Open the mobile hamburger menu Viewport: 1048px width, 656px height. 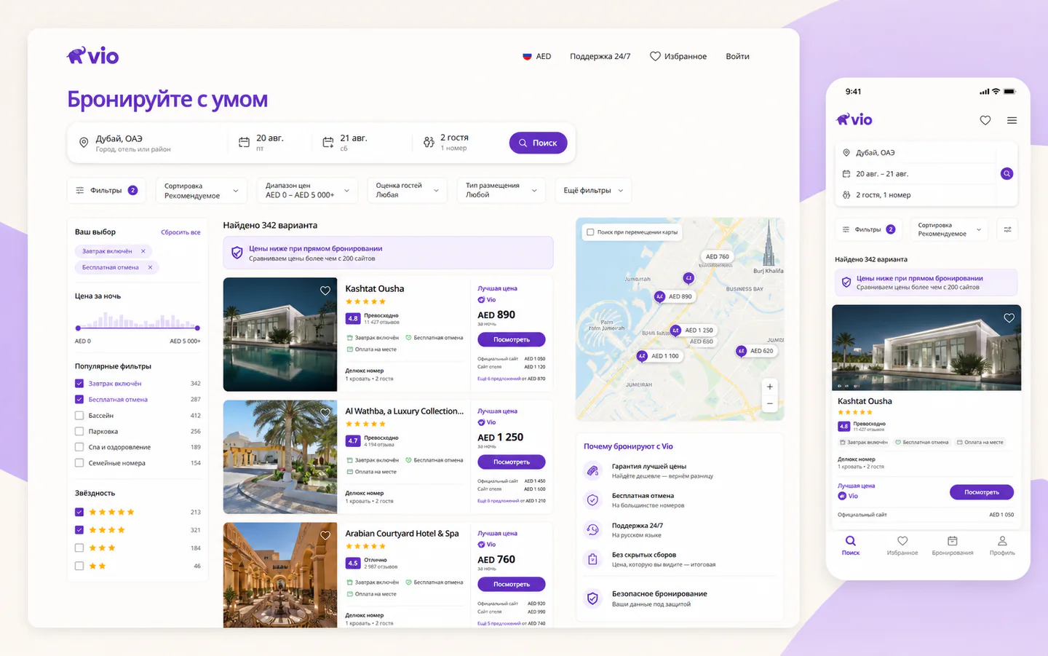(x=1012, y=120)
